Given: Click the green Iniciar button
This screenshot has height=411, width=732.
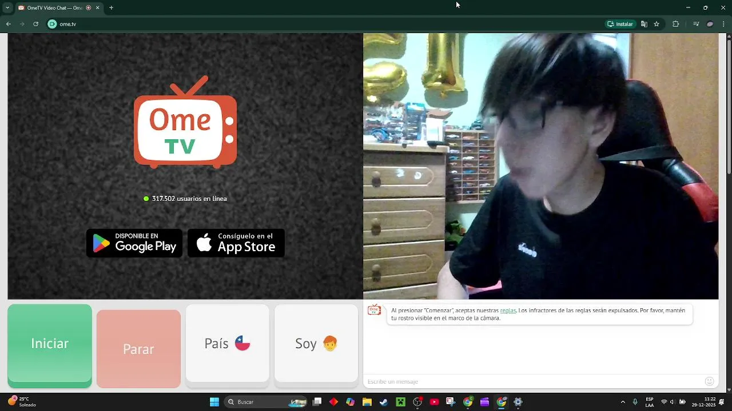Looking at the screenshot, I should (50, 346).
